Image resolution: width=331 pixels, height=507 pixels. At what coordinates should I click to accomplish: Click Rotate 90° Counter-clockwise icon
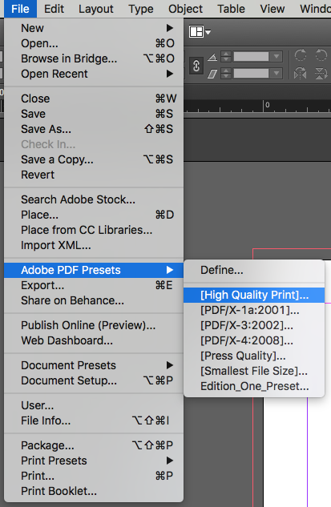[x=321, y=55]
